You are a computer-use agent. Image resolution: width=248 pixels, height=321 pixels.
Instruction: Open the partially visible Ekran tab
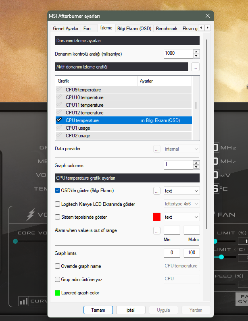coord(190,29)
